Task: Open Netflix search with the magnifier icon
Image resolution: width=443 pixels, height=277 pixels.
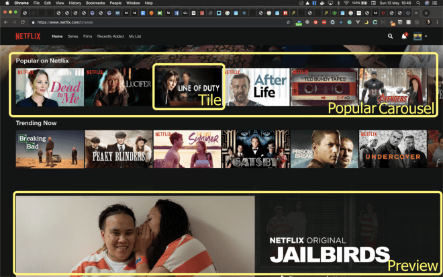Action: [391, 36]
